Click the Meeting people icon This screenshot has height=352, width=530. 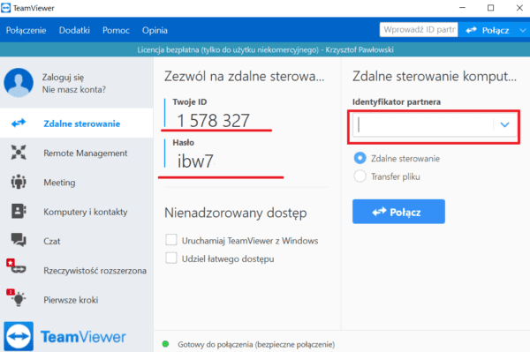19,182
